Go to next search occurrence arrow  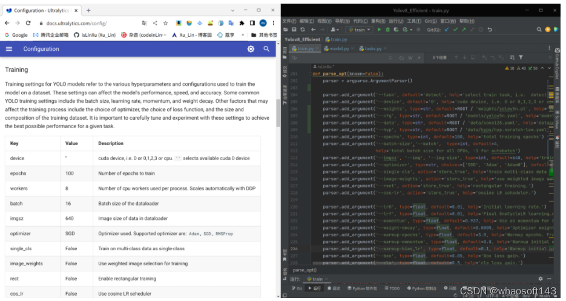point(464,57)
